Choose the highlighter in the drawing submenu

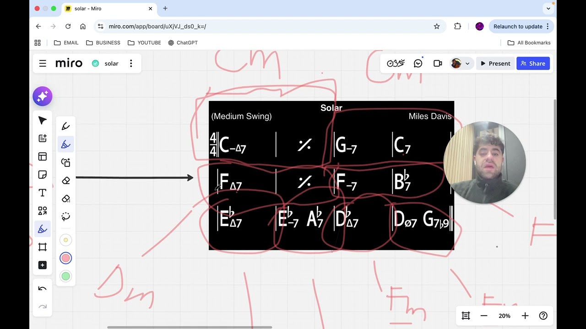point(66,144)
